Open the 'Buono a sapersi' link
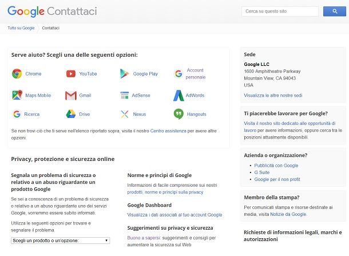 pyautogui.click(x=144, y=238)
